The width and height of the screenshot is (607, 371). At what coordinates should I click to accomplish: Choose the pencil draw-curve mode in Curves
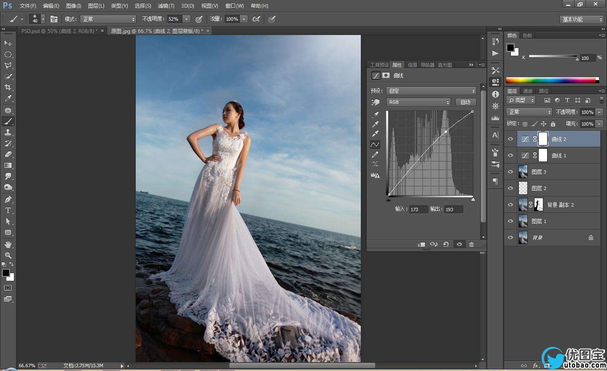(x=375, y=155)
